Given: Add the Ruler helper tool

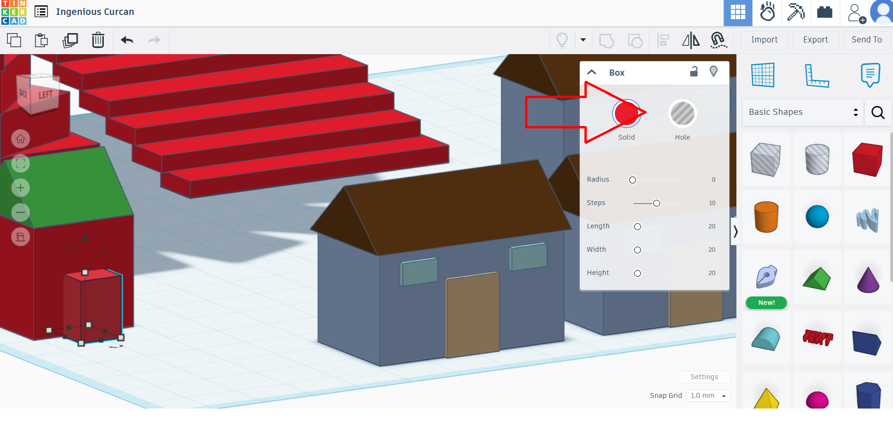Looking at the screenshot, I should (816, 75).
